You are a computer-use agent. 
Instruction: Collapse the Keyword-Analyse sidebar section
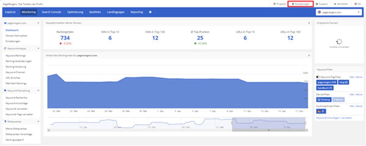pos(38,48)
